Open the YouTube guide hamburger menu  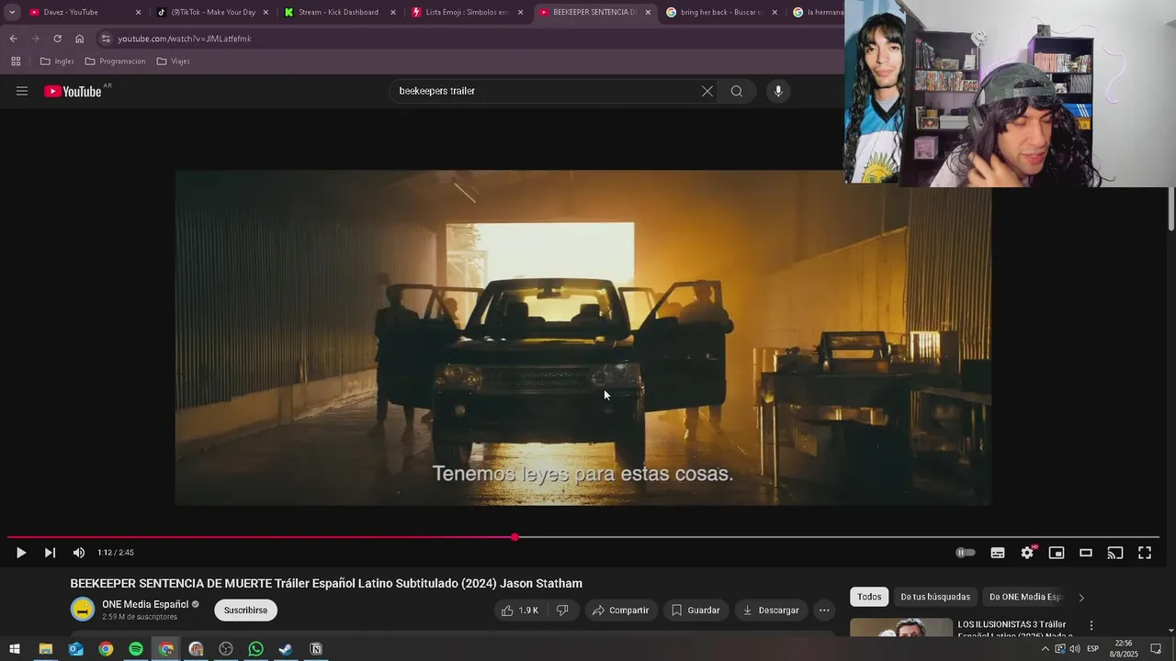click(x=22, y=91)
